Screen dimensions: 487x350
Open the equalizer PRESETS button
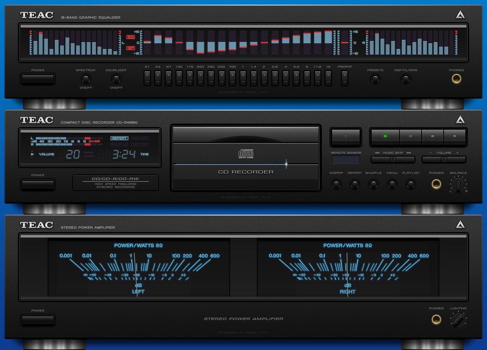click(x=376, y=79)
